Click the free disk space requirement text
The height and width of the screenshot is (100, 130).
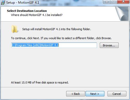coord(40,82)
